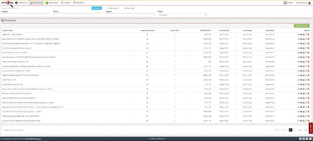Toggle green check for KINHTO SAMSUNG GALAXY S7
This screenshot has height=141, width=313.
(298, 75)
